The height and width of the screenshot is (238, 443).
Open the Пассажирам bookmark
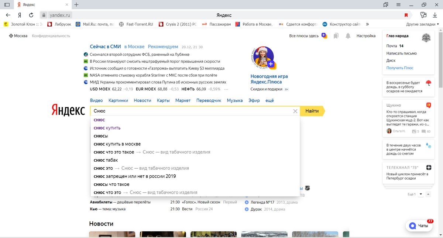tap(216, 24)
